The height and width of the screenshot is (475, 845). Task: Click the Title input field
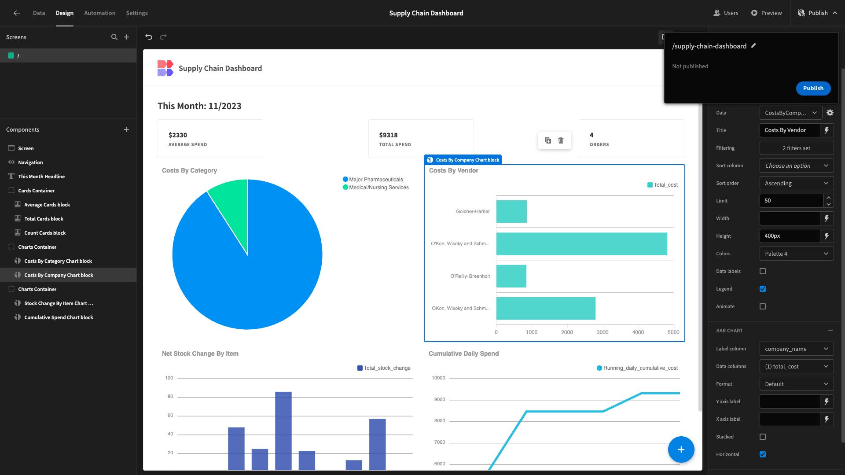(x=790, y=130)
